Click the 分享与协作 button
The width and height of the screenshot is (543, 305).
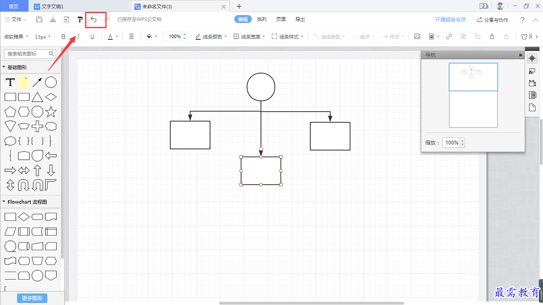(x=492, y=19)
